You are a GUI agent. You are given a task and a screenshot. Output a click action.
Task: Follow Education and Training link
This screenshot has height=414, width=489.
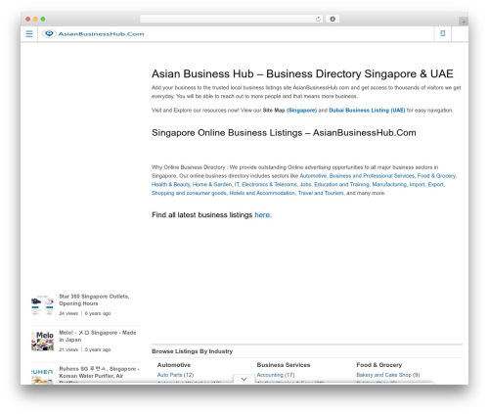click(x=341, y=185)
